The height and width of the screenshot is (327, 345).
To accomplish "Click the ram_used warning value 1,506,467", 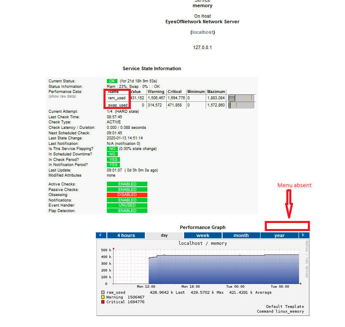I will 156,98.
